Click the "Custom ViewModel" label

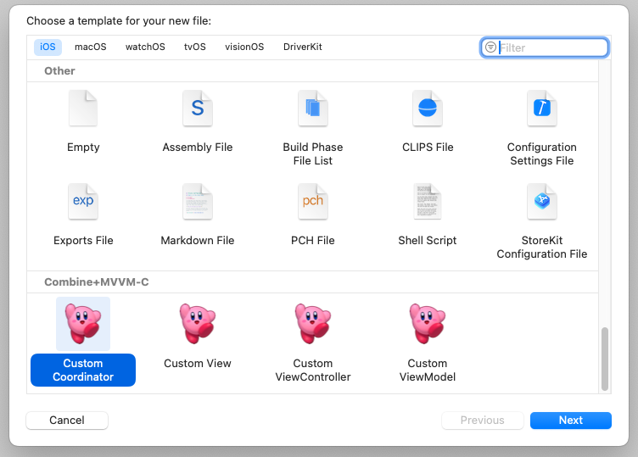(x=428, y=370)
